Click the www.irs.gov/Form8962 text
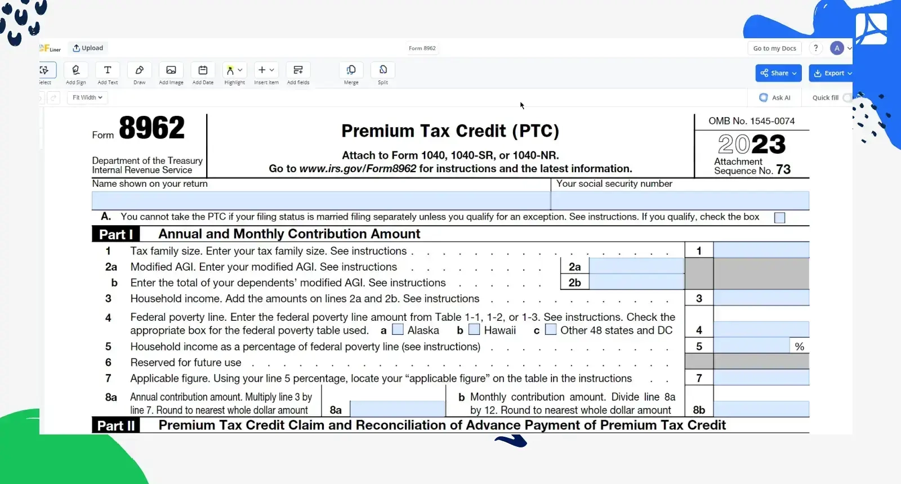The height and width of the screenshot is (484, 901). (358, 169)
